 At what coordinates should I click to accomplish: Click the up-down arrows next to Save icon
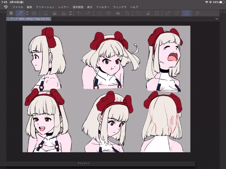[70, 13]
